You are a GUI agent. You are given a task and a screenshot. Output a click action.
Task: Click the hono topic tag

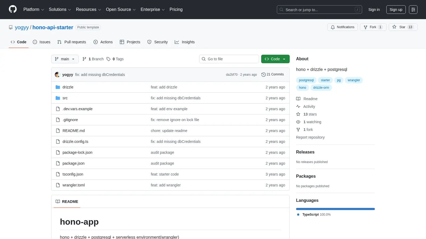pos(302,88)
